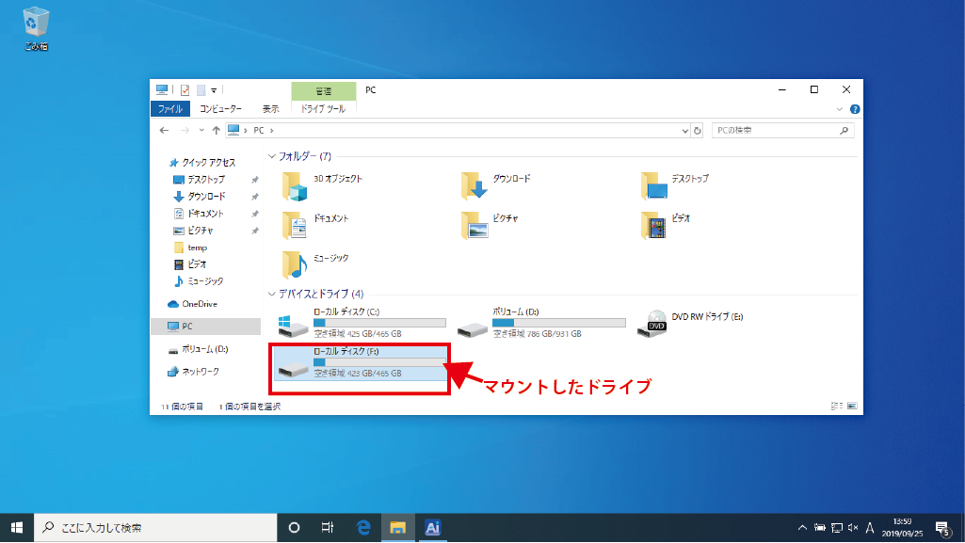Open the File tab in the ribbon

[170, 109]
